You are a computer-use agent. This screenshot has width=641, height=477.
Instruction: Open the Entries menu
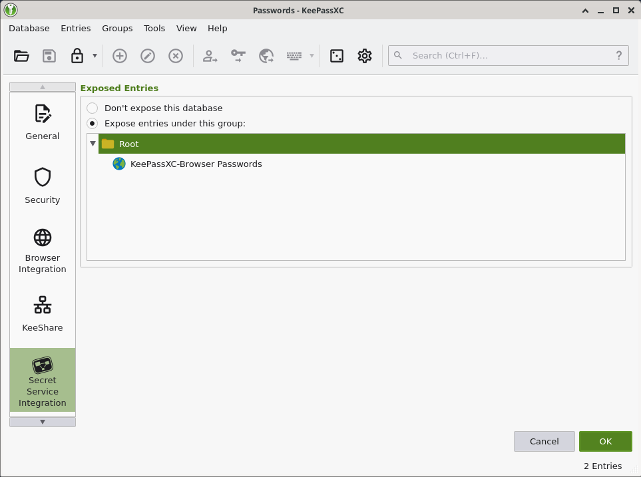75,28
